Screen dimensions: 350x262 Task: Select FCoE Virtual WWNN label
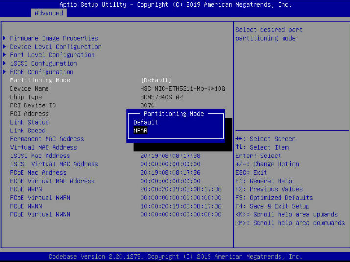click(x=40, y=214)
